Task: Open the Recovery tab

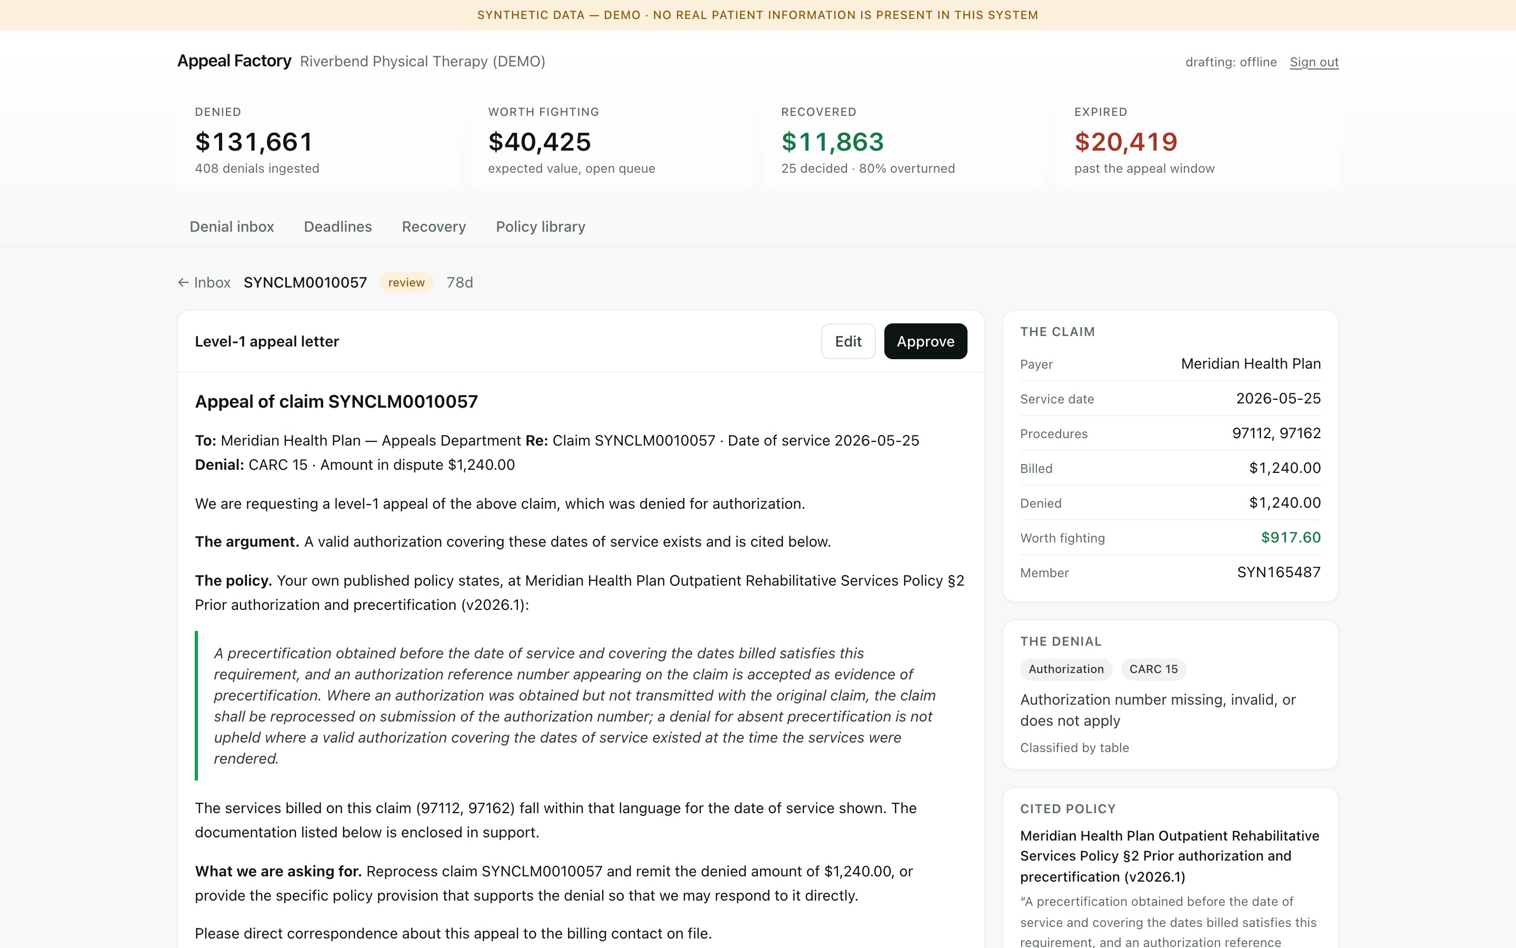Action: coord(434,226)
